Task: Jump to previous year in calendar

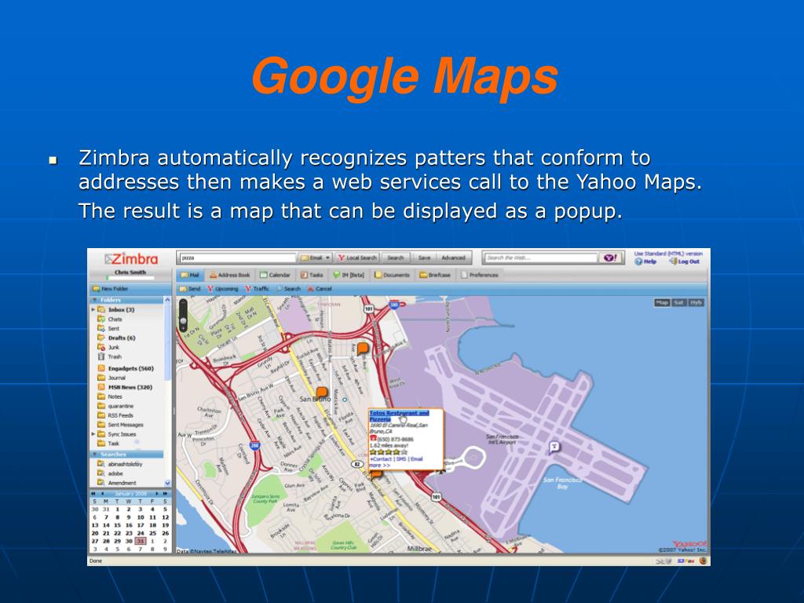Action: coord(94,493)
